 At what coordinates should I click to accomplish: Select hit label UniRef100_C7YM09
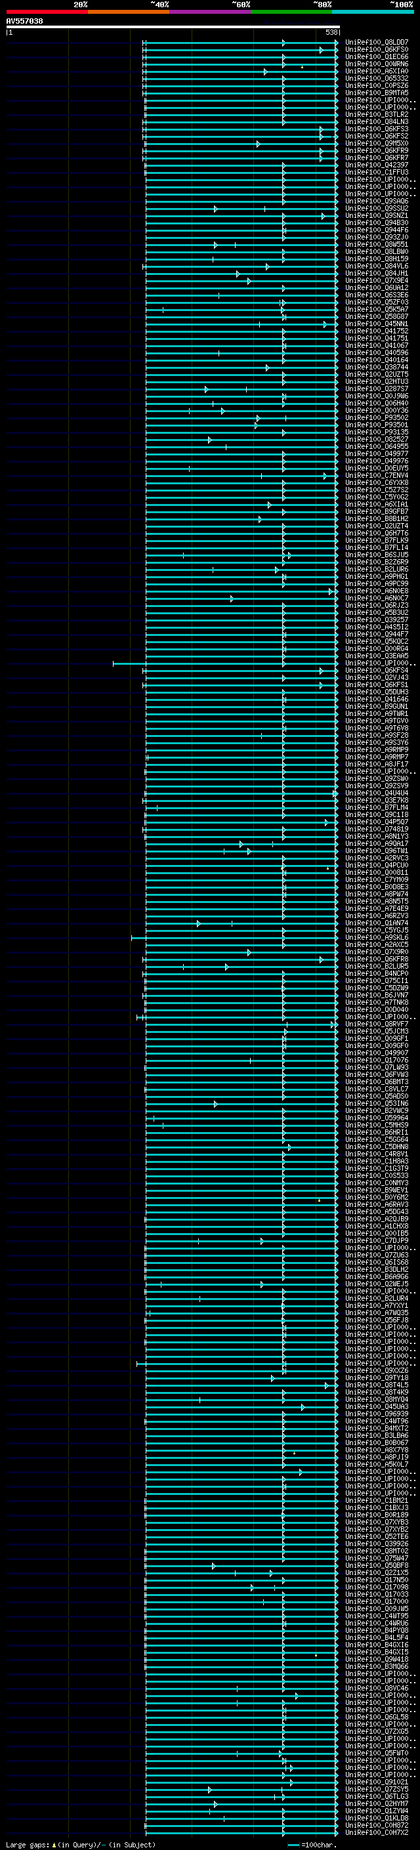(x=377, y=880)
